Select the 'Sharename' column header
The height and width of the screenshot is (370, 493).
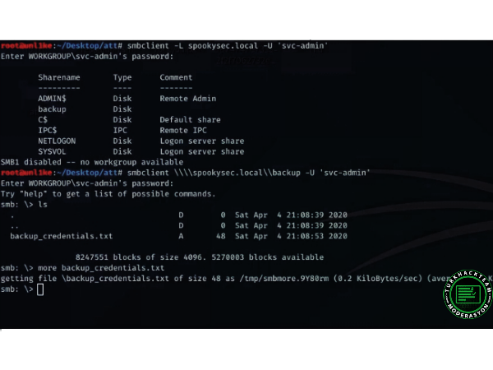(x=59, y=77)
